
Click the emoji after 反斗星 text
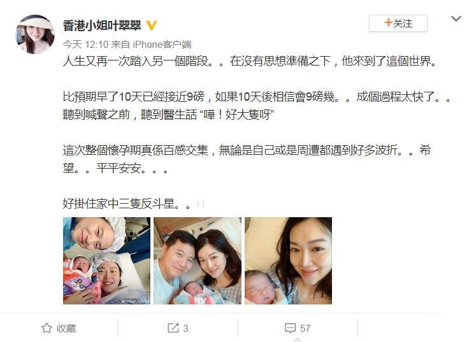[200, 204]
